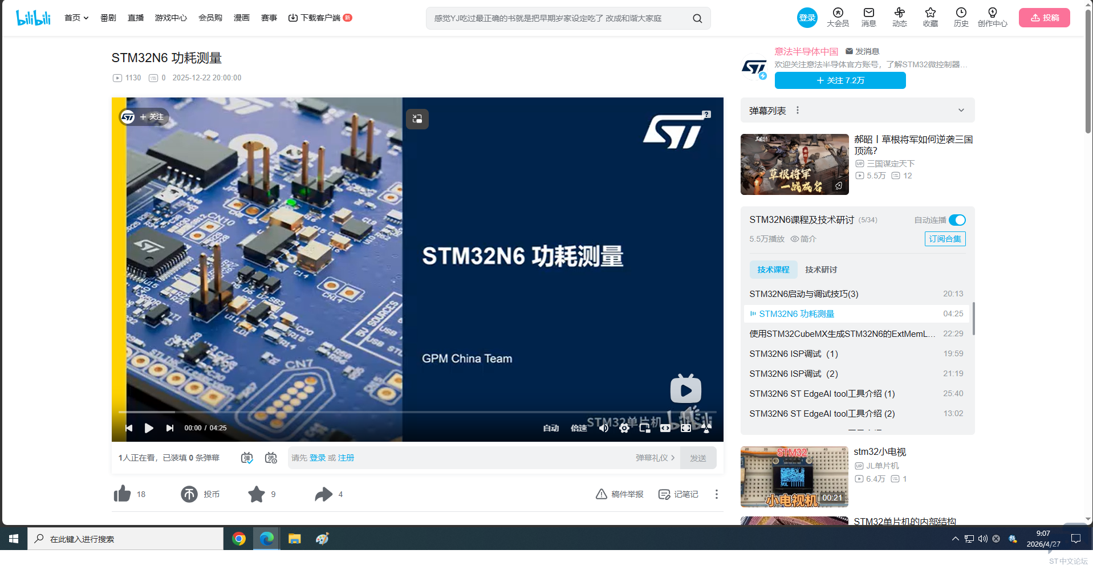Favorite the video with star icon
The image size is (1093, 570).
pos(257,494)
